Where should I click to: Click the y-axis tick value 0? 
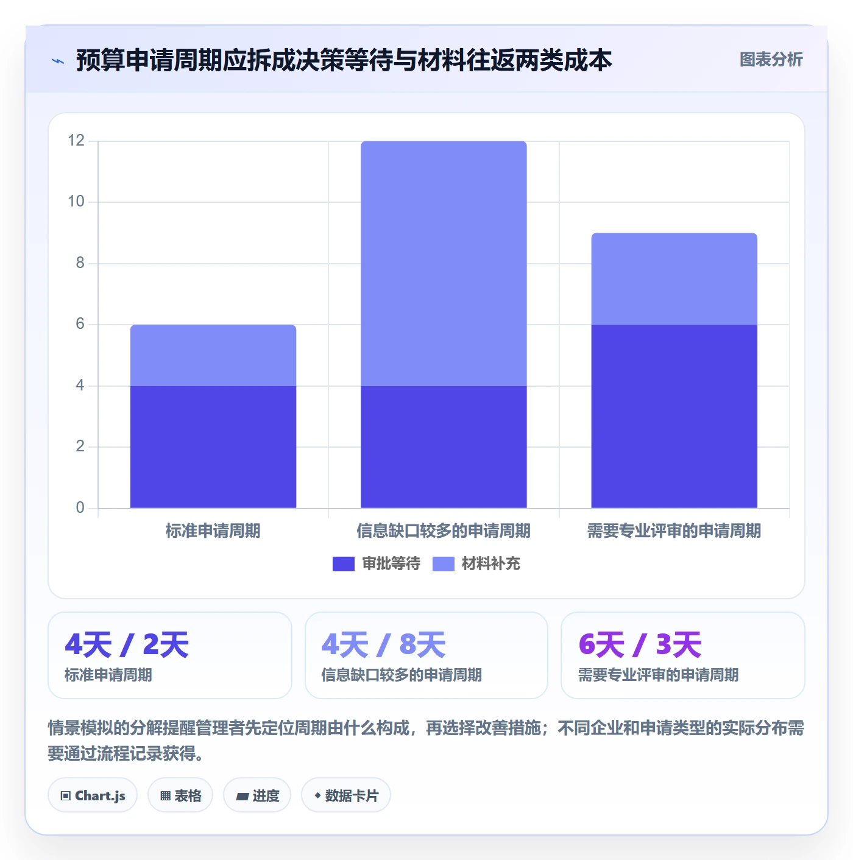[x=80, y=507]
